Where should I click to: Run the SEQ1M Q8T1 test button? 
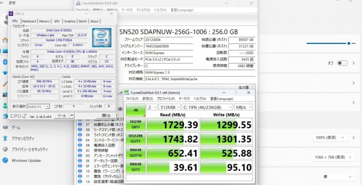136,125
